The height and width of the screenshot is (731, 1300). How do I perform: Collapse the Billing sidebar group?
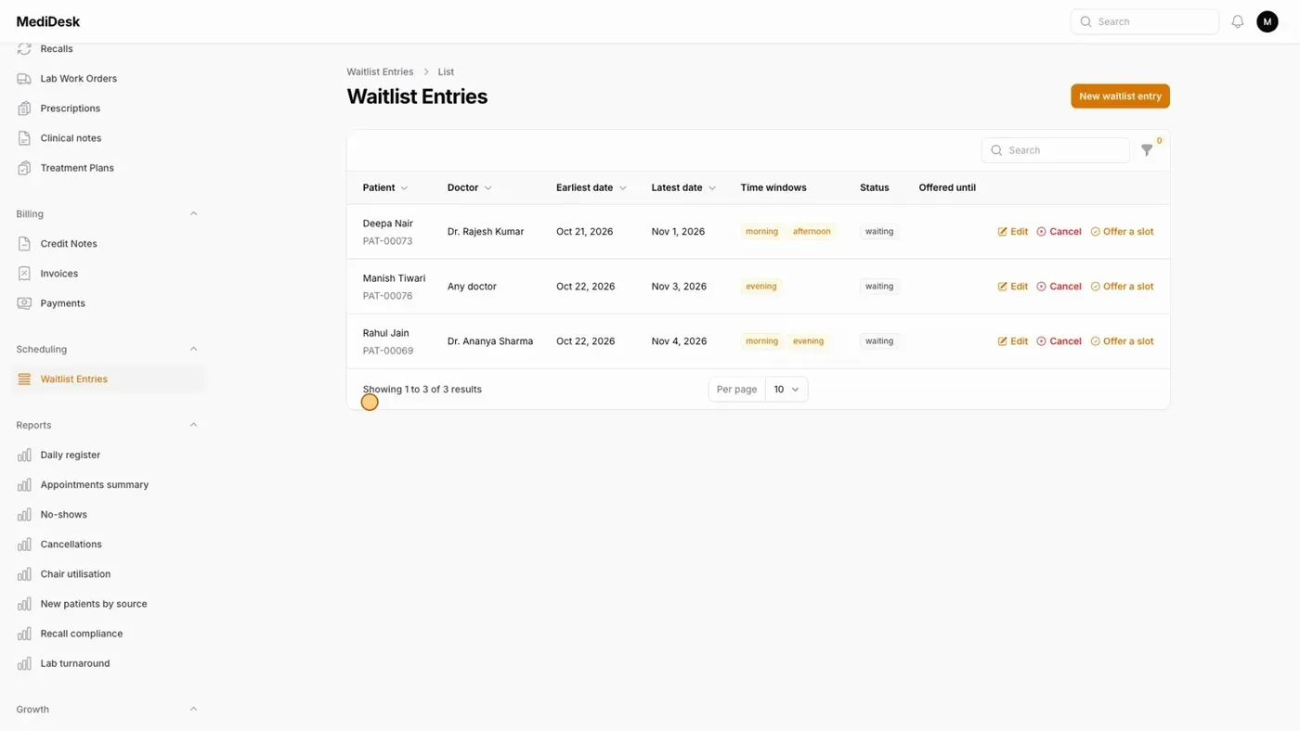click(x=193, y=214)
